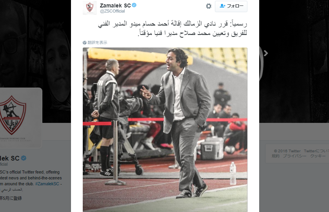Image resolution: width=329 pixels, height=212 pixels.
Task: Open Zamalek SC avatar in tweet header
Action: [90, 7]
